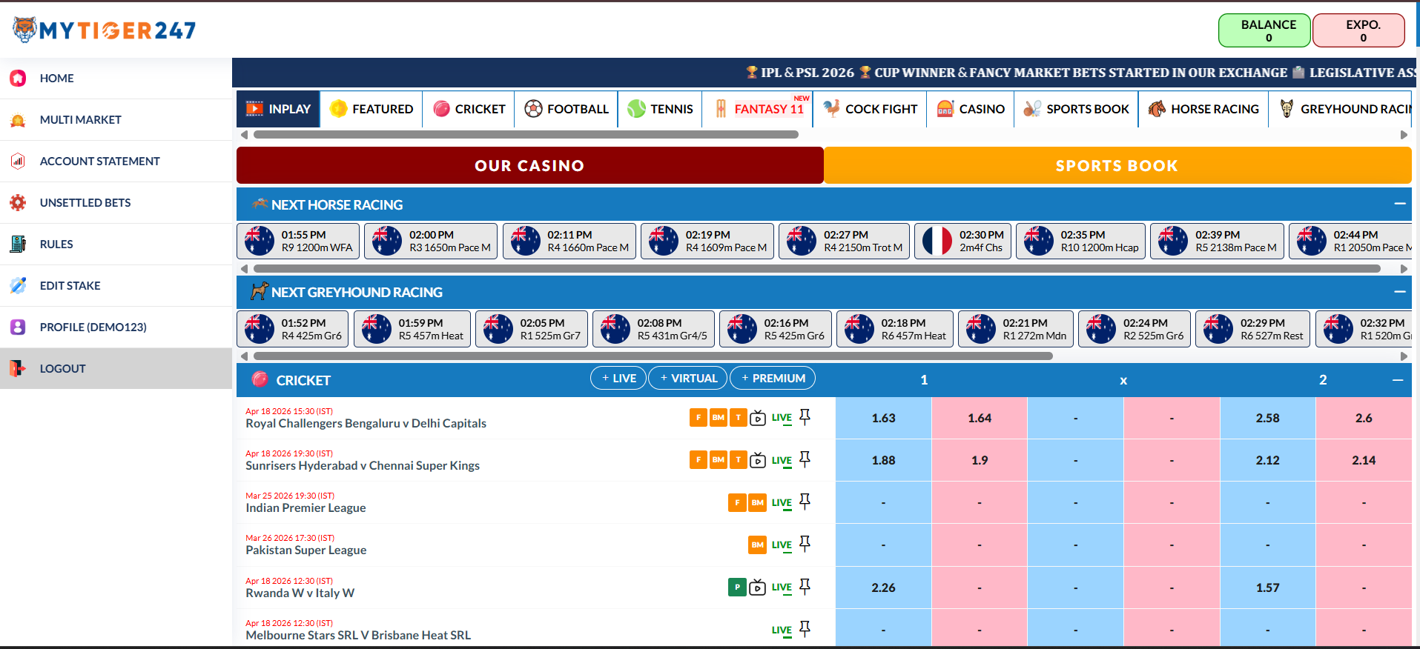Click TV icon on Royal Challengers Bengaluru row
The image size is (1420, 649).
[x=757, y=418]
